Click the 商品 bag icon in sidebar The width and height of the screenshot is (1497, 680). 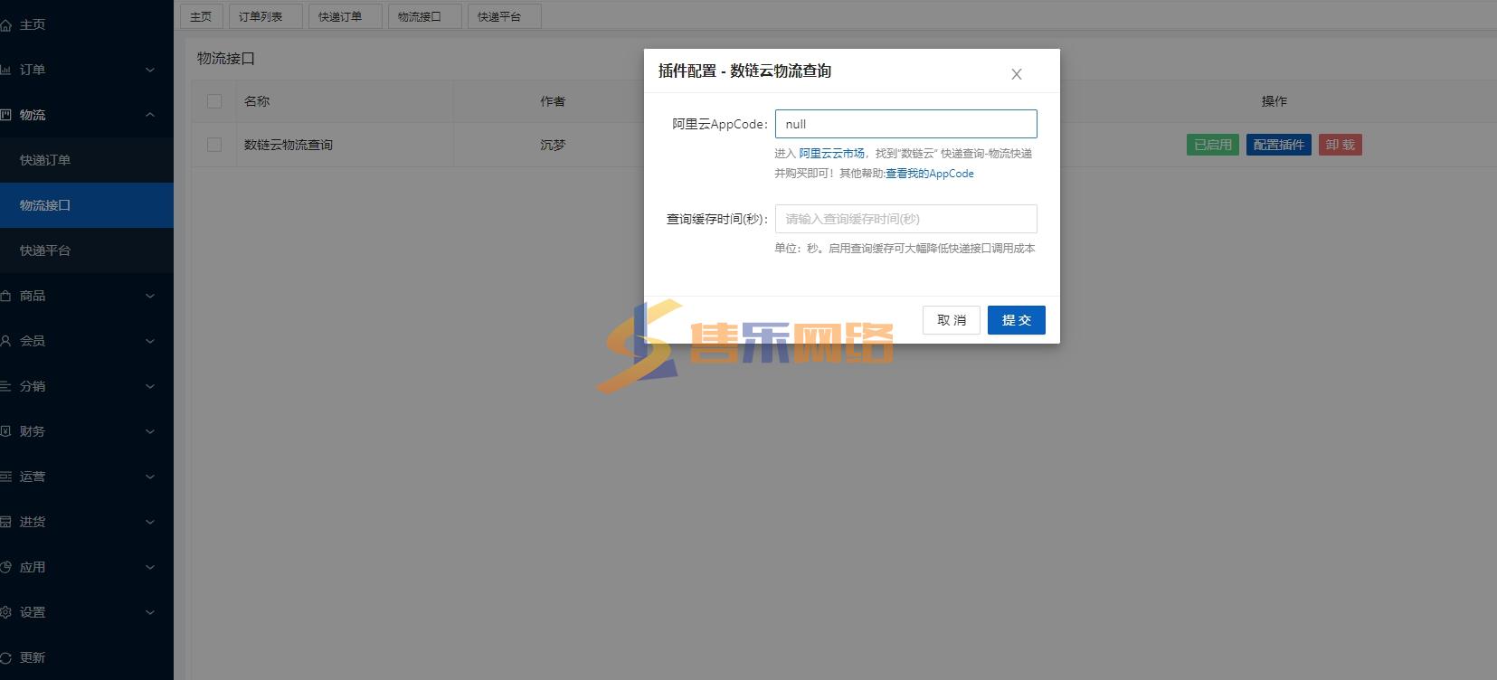pos(6,296)
